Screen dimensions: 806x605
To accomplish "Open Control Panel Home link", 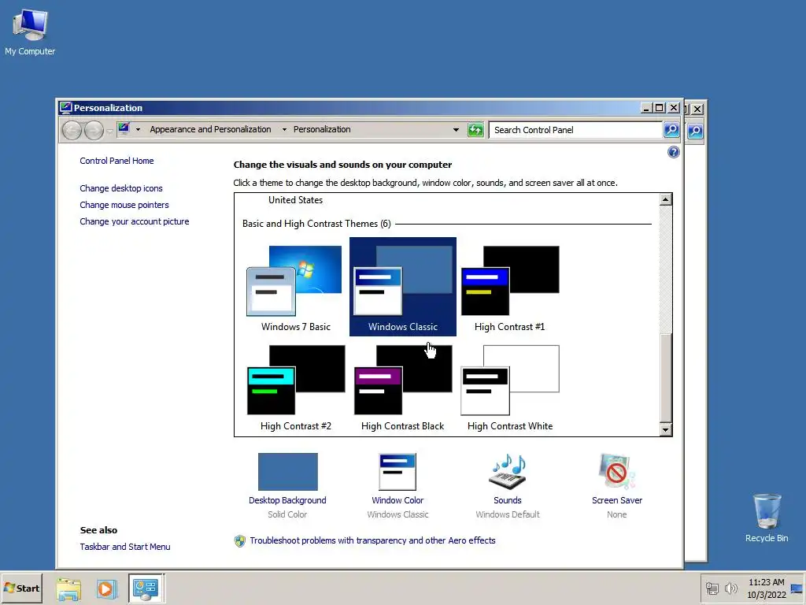I will [116, 161].
